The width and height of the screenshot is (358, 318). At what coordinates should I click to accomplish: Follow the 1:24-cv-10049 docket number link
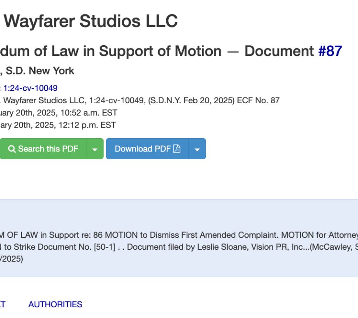coord(30,88)
